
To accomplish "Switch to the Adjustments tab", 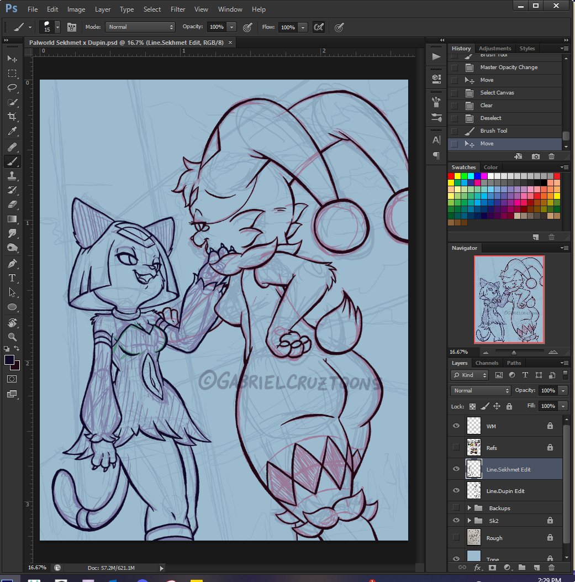I will coord(494,48).
